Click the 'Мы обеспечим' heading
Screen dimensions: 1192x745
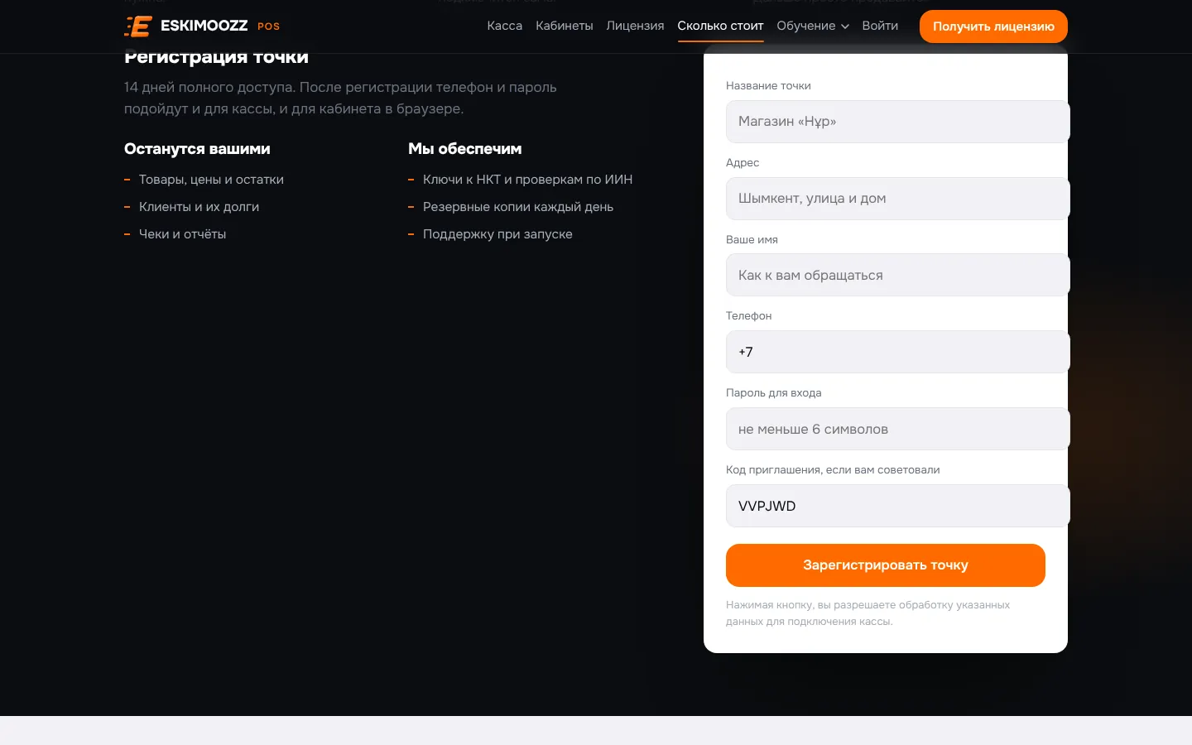465,149
